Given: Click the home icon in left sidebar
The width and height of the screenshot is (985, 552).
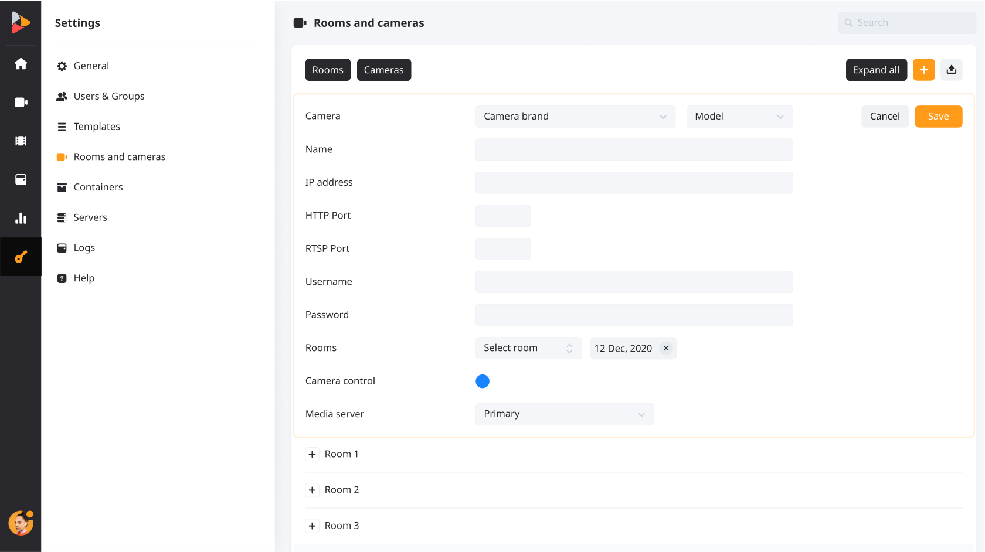Looking at the screenshot, I should [21, 64].
